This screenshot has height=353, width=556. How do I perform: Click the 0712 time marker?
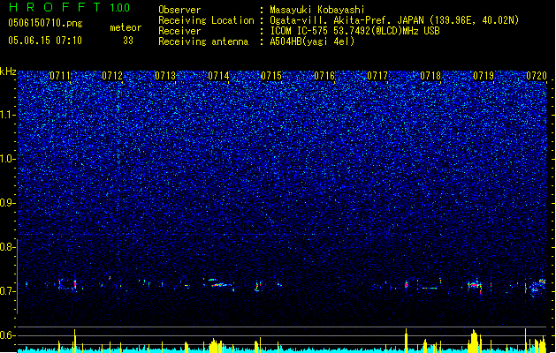[112, 76]
